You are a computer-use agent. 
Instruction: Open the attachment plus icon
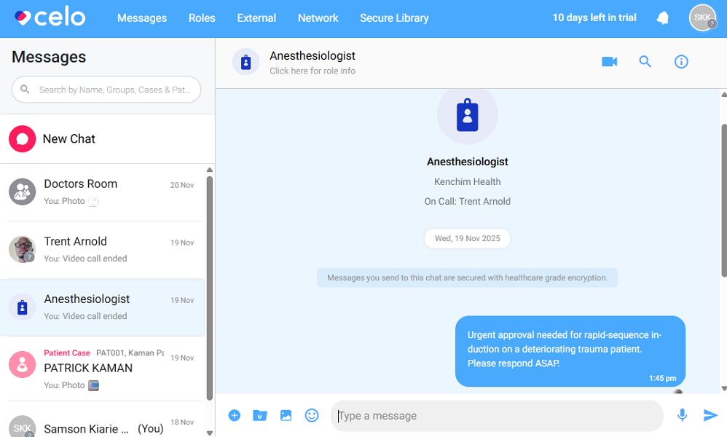coord(235,414)
